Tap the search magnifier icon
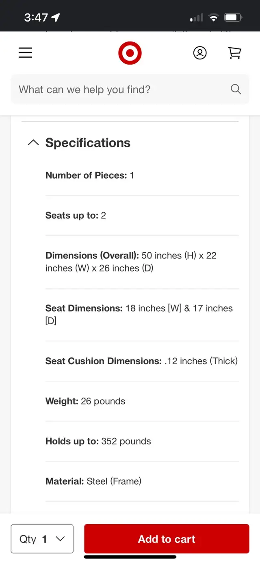Screen dimensions: 260x564 [236, 89]
